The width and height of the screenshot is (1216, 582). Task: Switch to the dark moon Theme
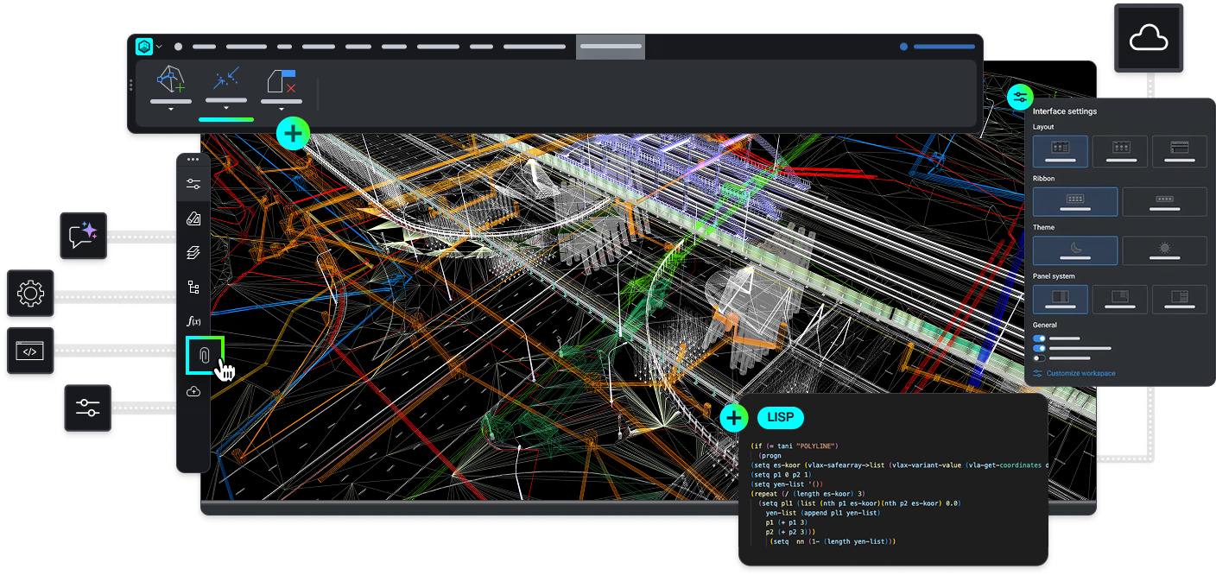[1075, 250]
